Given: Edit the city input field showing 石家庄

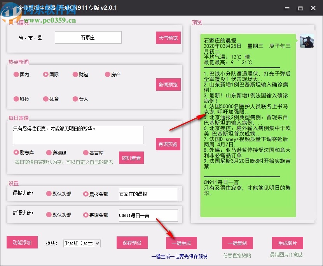Looking at the screenshot, I should click(x=88, y=37).
